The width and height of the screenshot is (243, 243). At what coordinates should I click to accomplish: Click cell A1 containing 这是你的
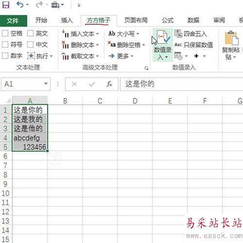coord(30,110)
